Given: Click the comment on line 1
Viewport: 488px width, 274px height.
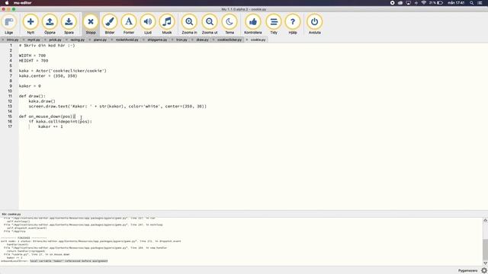Looking at the screenshot, I should click(x=47, y=46).
